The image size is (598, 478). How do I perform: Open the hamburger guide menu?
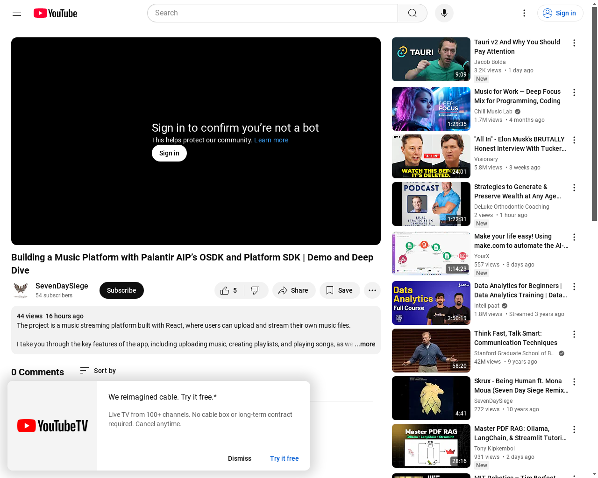tap(17, 13)
